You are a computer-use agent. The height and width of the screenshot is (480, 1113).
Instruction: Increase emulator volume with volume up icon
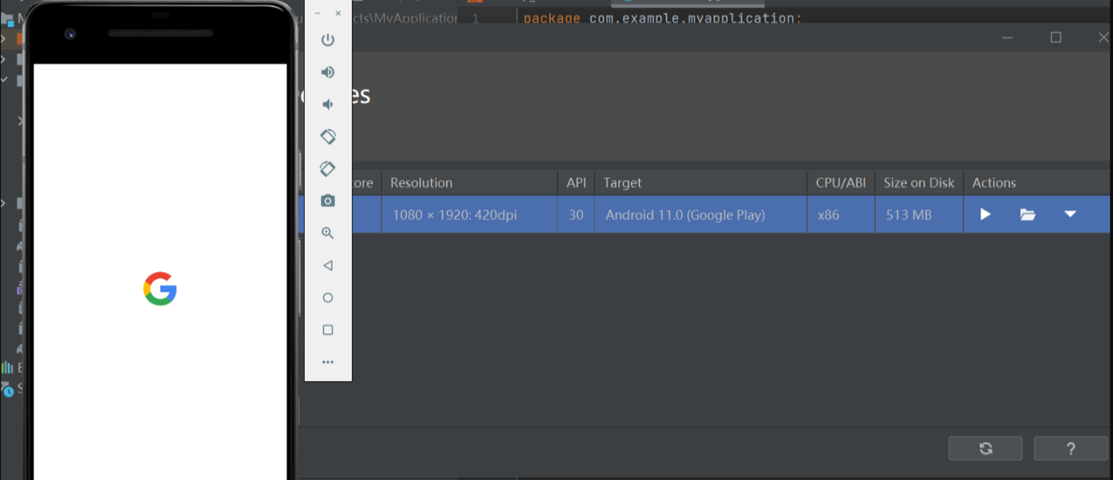[x=328, y=72]
